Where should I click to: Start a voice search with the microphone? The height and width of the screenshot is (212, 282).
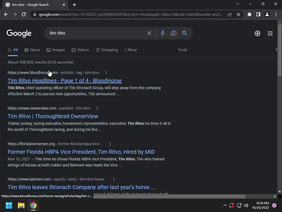(x=162, y=33)
